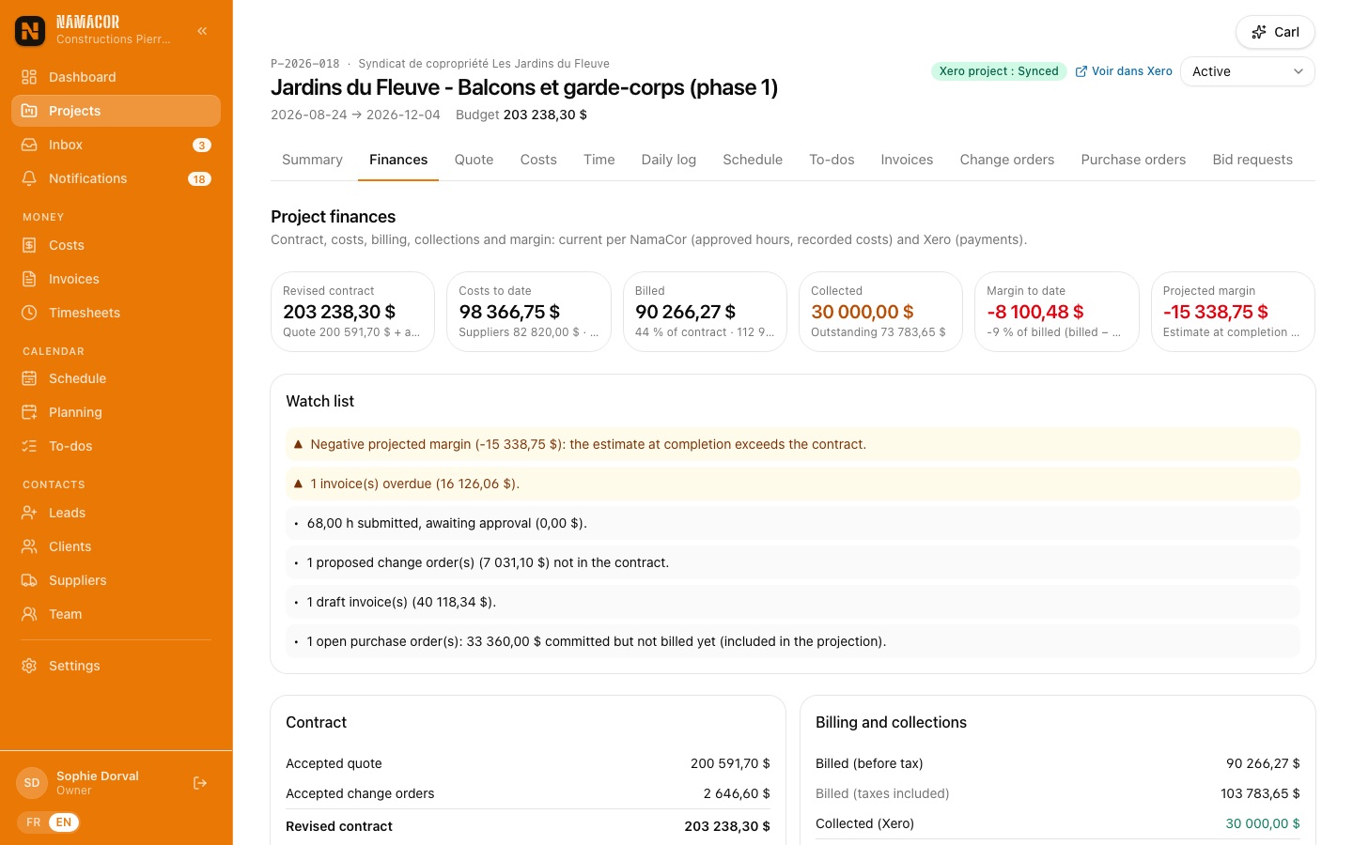The width and height of the screenshot is (1353, 845).
Task: Open the Billed summary card
Action: [705, 312]
